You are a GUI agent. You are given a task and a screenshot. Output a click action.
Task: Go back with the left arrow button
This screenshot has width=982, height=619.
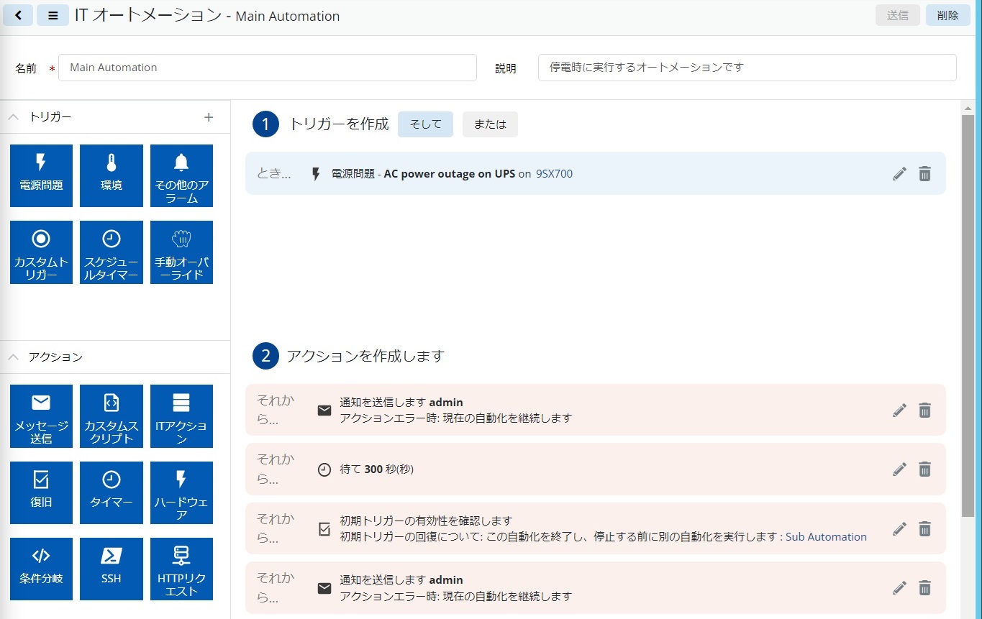(x=18, y=15)
